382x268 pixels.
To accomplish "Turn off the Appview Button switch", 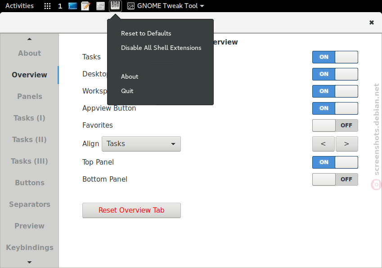I will point(335,108).
